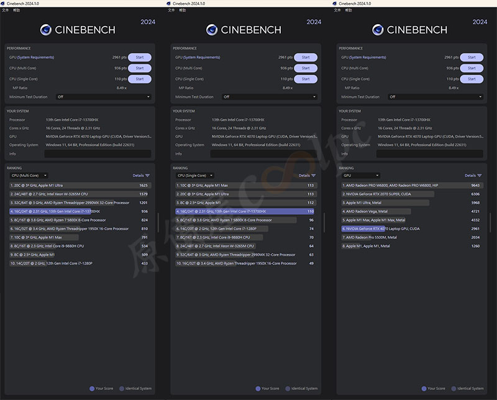Start the GPU test in the left window
The height and width of the screenshot is (400, 497).
click(x=140, y=57)
